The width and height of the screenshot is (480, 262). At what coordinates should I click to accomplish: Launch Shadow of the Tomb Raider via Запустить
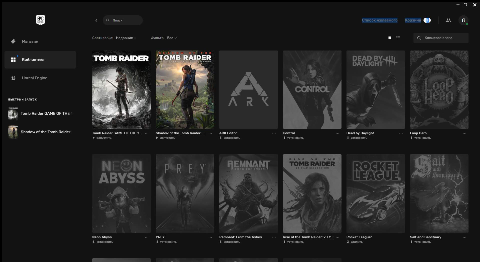tap(165, 138)
